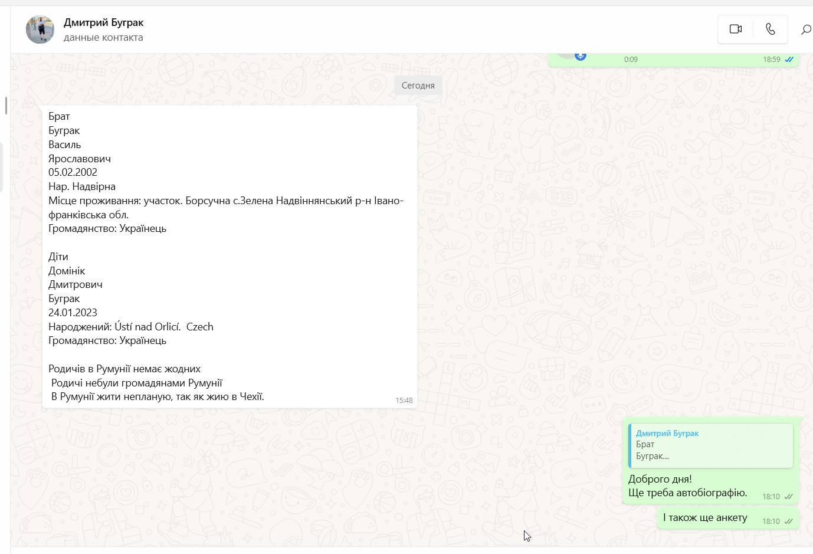Click the line 'Родичі небули громадянами Румунії'
The image size is (813, 554).
click(x=136, y=383)
